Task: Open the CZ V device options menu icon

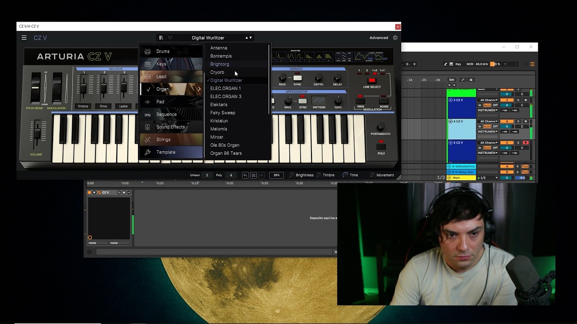Action: [x=128, y=193]
